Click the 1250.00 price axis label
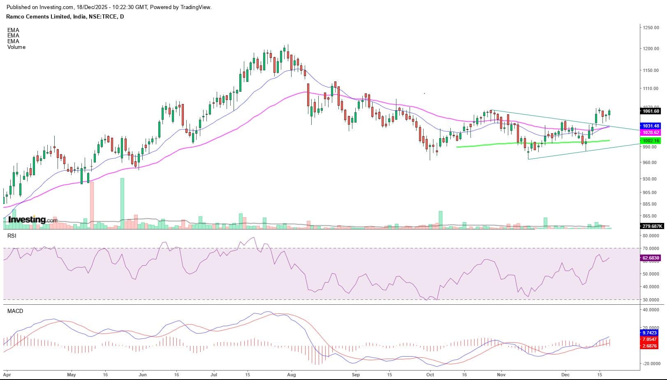Viewport: 667px width, 380px height. tap(651, 28)
